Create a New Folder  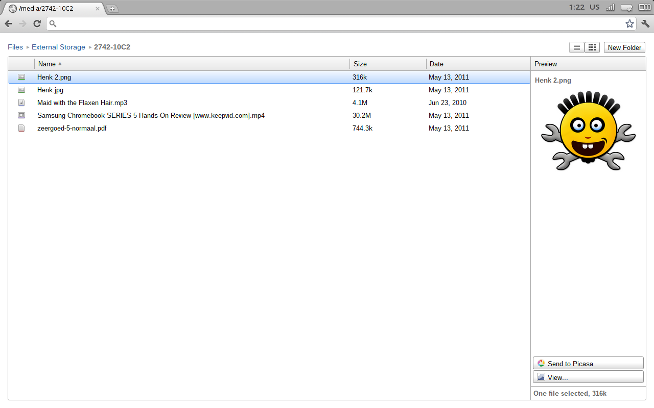[x=624, y=47]
